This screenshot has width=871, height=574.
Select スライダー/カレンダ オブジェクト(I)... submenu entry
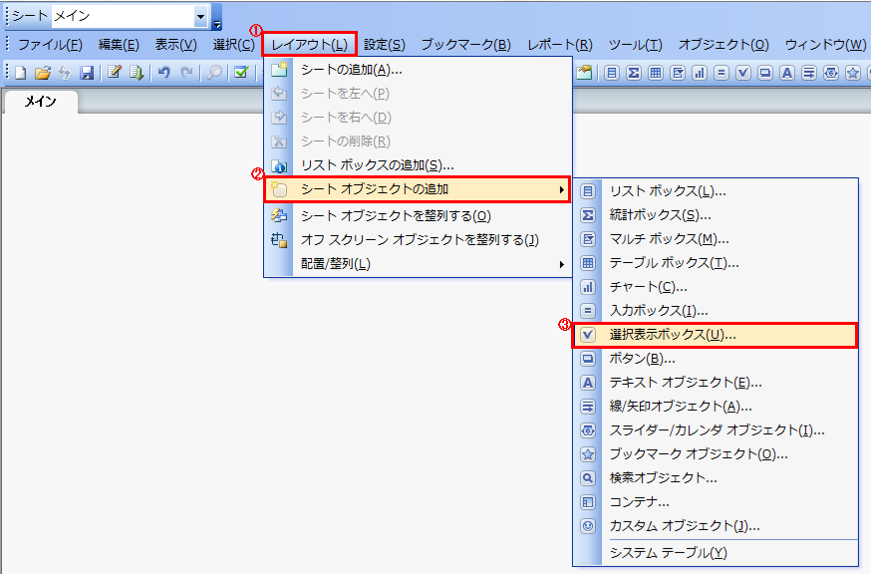click(716, 430)
